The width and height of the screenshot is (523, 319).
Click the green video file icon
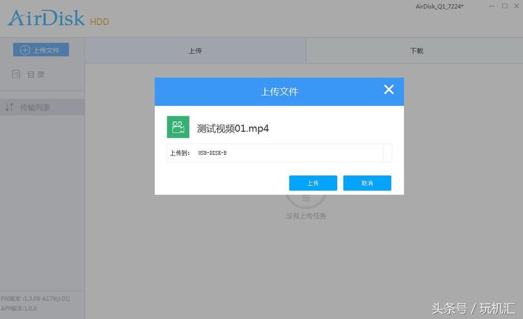click(x=178, y=127)
